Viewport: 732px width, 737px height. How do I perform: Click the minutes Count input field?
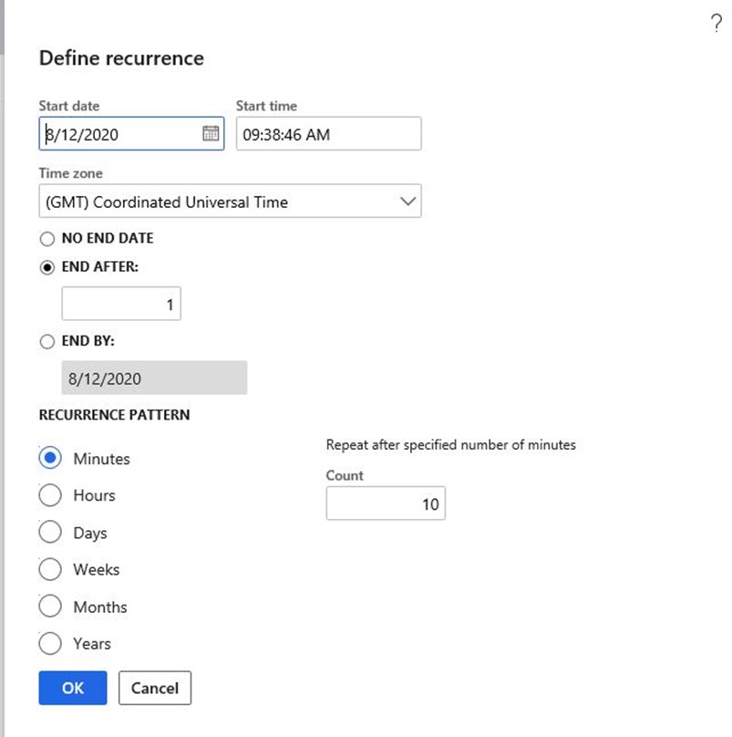tap(386, 503)
